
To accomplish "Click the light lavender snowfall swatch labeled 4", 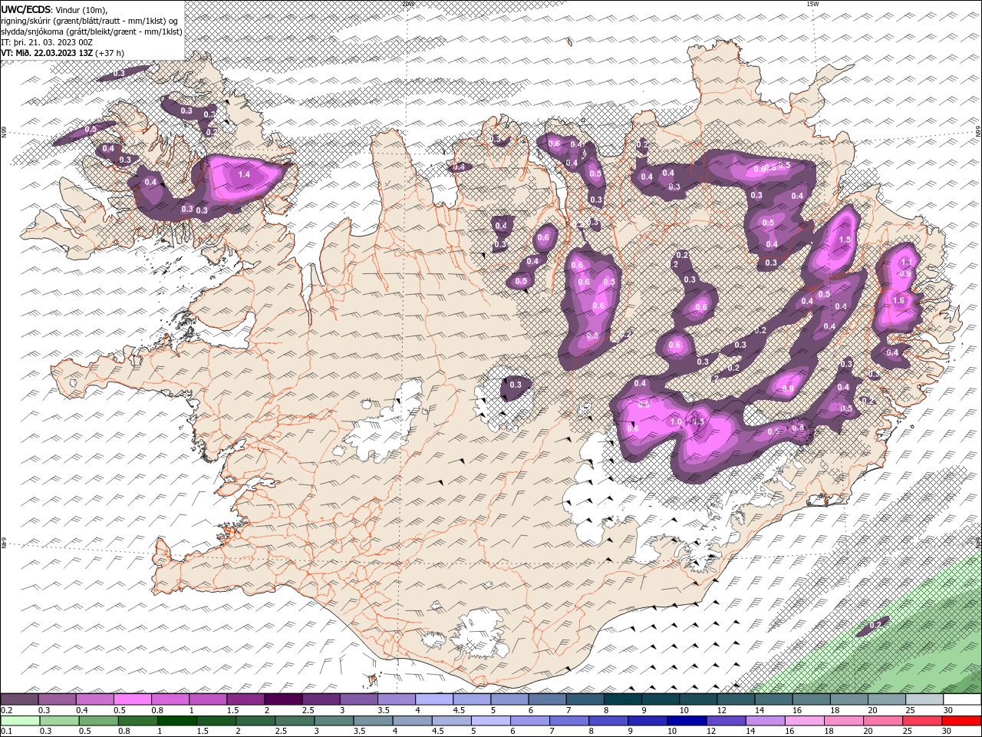I will tap(434, 699).
